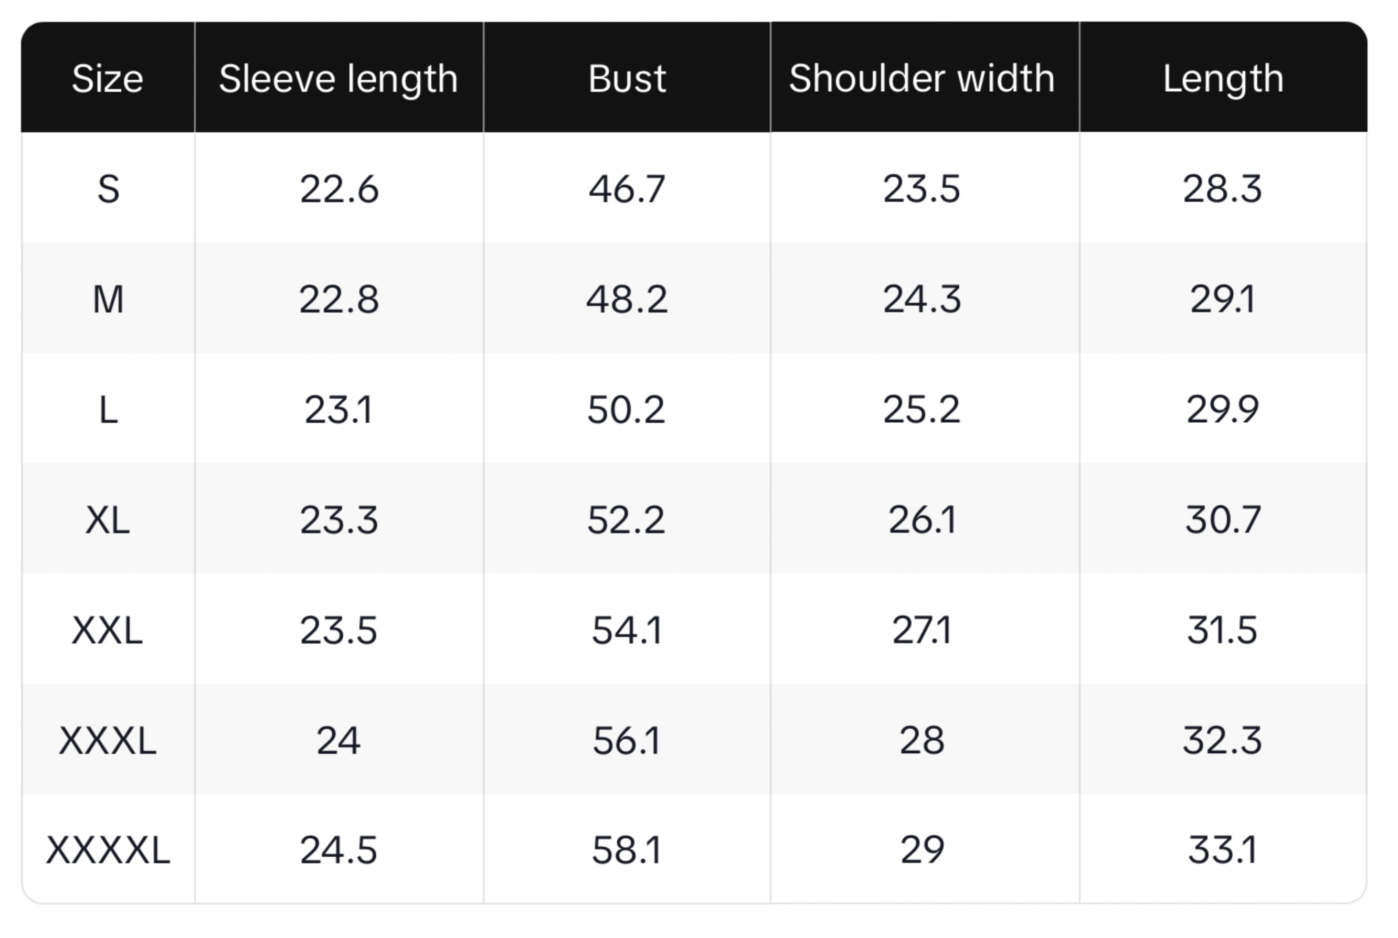Click the M size row label

pyautogui.click(x=108, y=299)
